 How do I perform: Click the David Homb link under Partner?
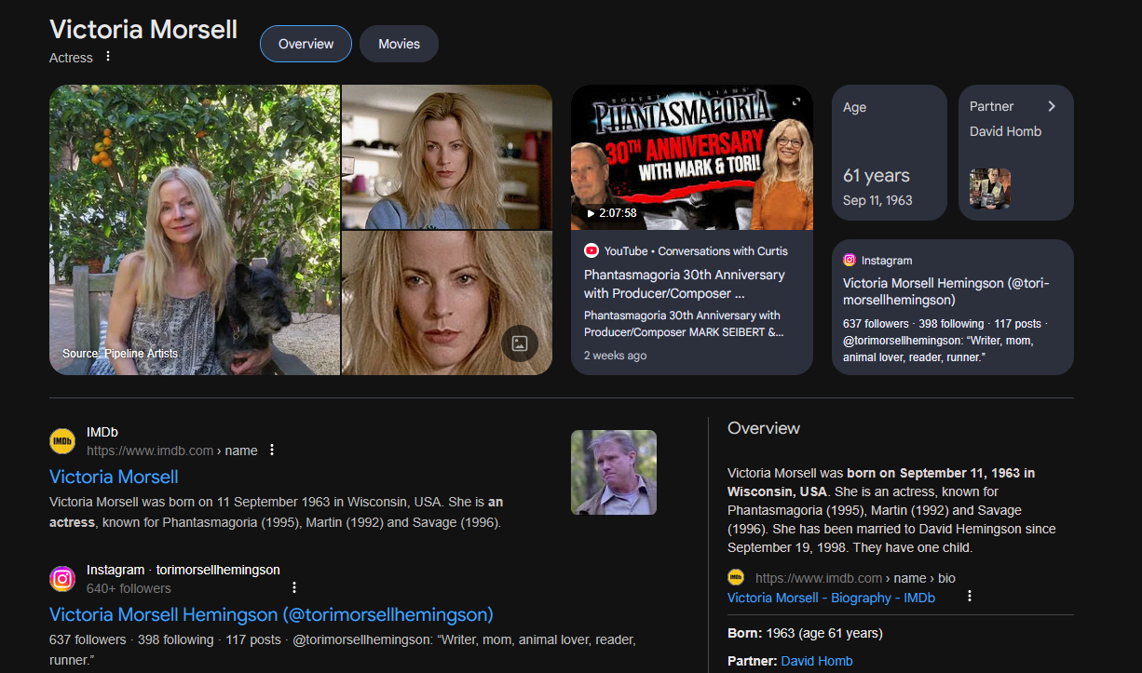click(x=817, y=661)
